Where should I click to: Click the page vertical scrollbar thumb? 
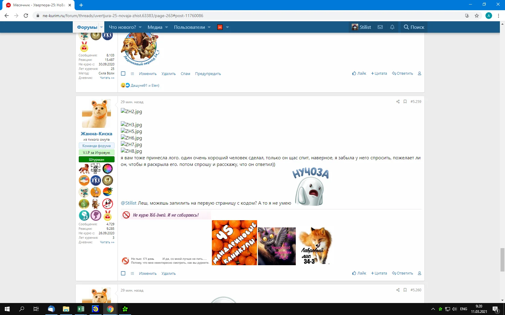click(x=502, y=260)
